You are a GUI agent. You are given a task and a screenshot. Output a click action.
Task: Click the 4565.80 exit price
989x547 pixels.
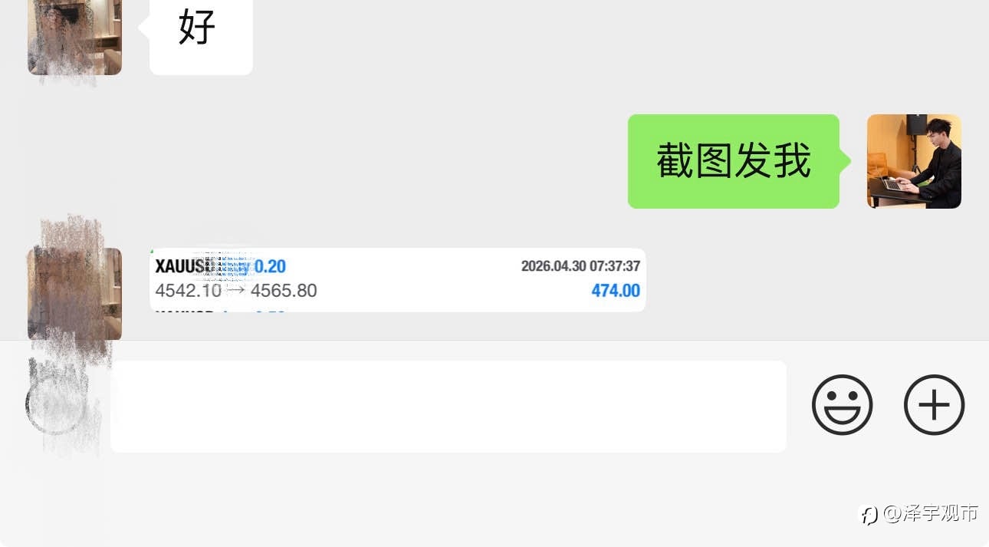284,291
